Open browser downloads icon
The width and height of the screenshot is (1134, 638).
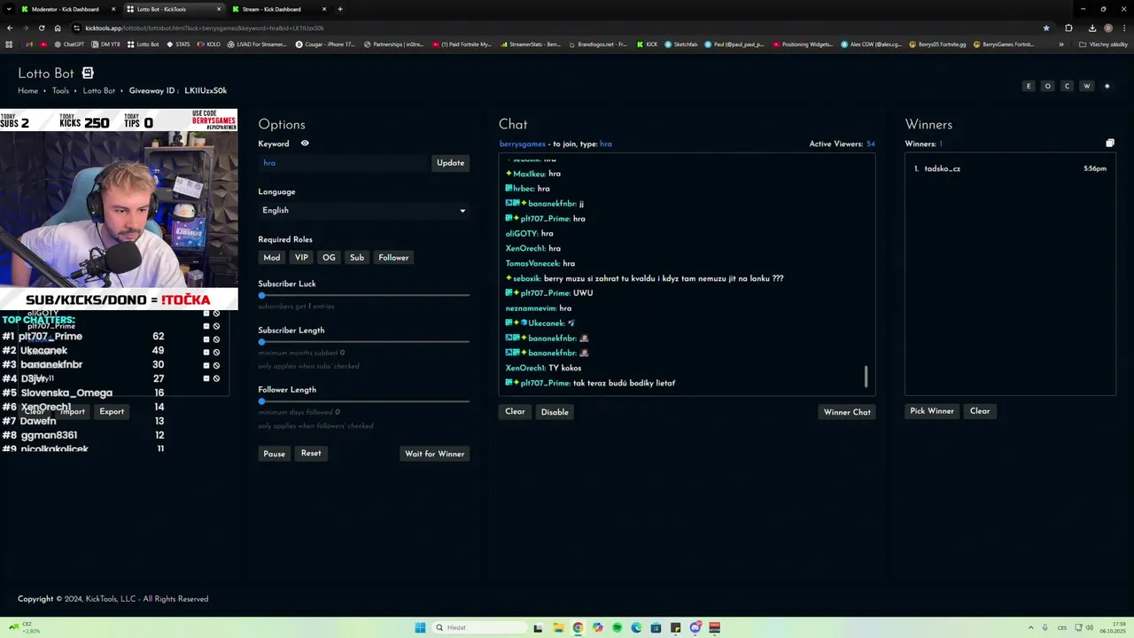tap(1091, 27)
